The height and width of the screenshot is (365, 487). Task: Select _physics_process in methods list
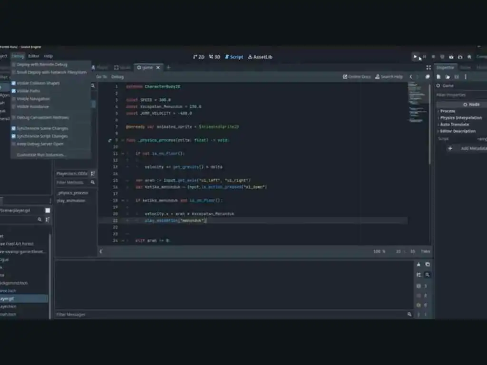tap(73, 193)
